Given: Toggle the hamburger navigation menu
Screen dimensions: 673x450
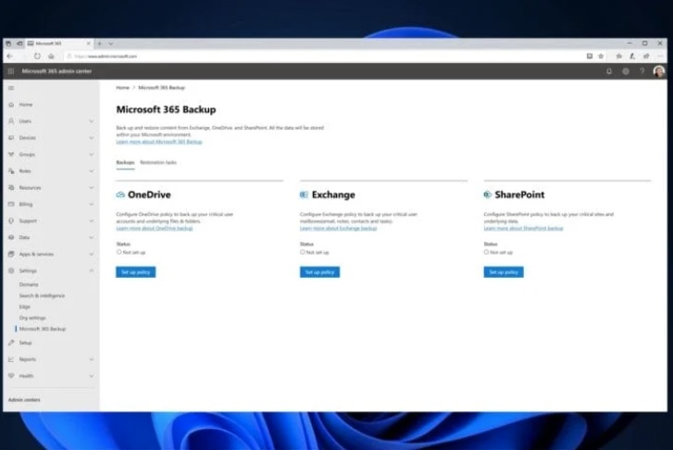Looking at the screenshot, I should click(11, 88).
